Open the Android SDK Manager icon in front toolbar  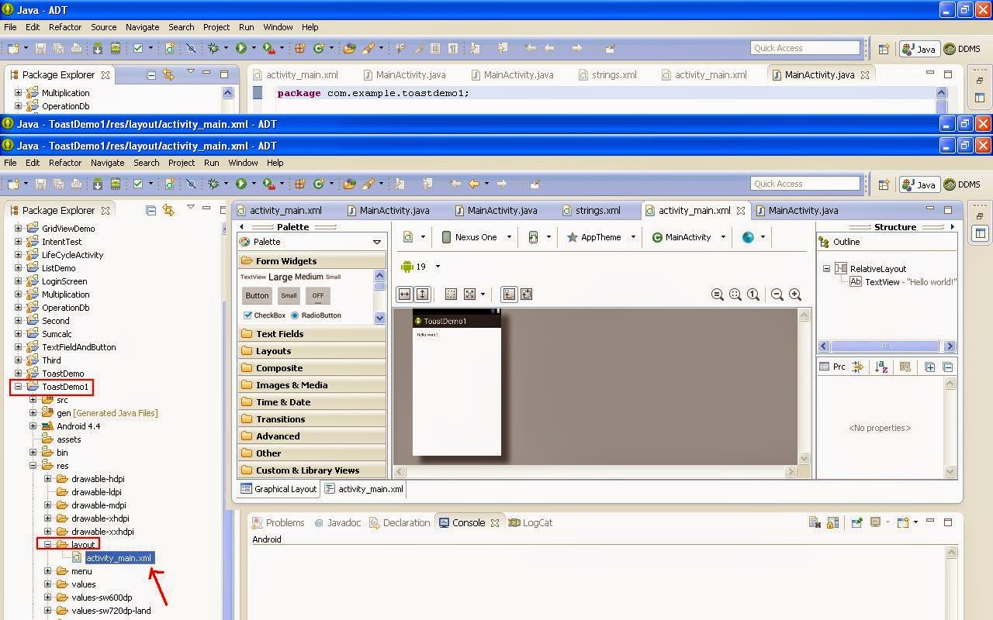coord(98,184)
